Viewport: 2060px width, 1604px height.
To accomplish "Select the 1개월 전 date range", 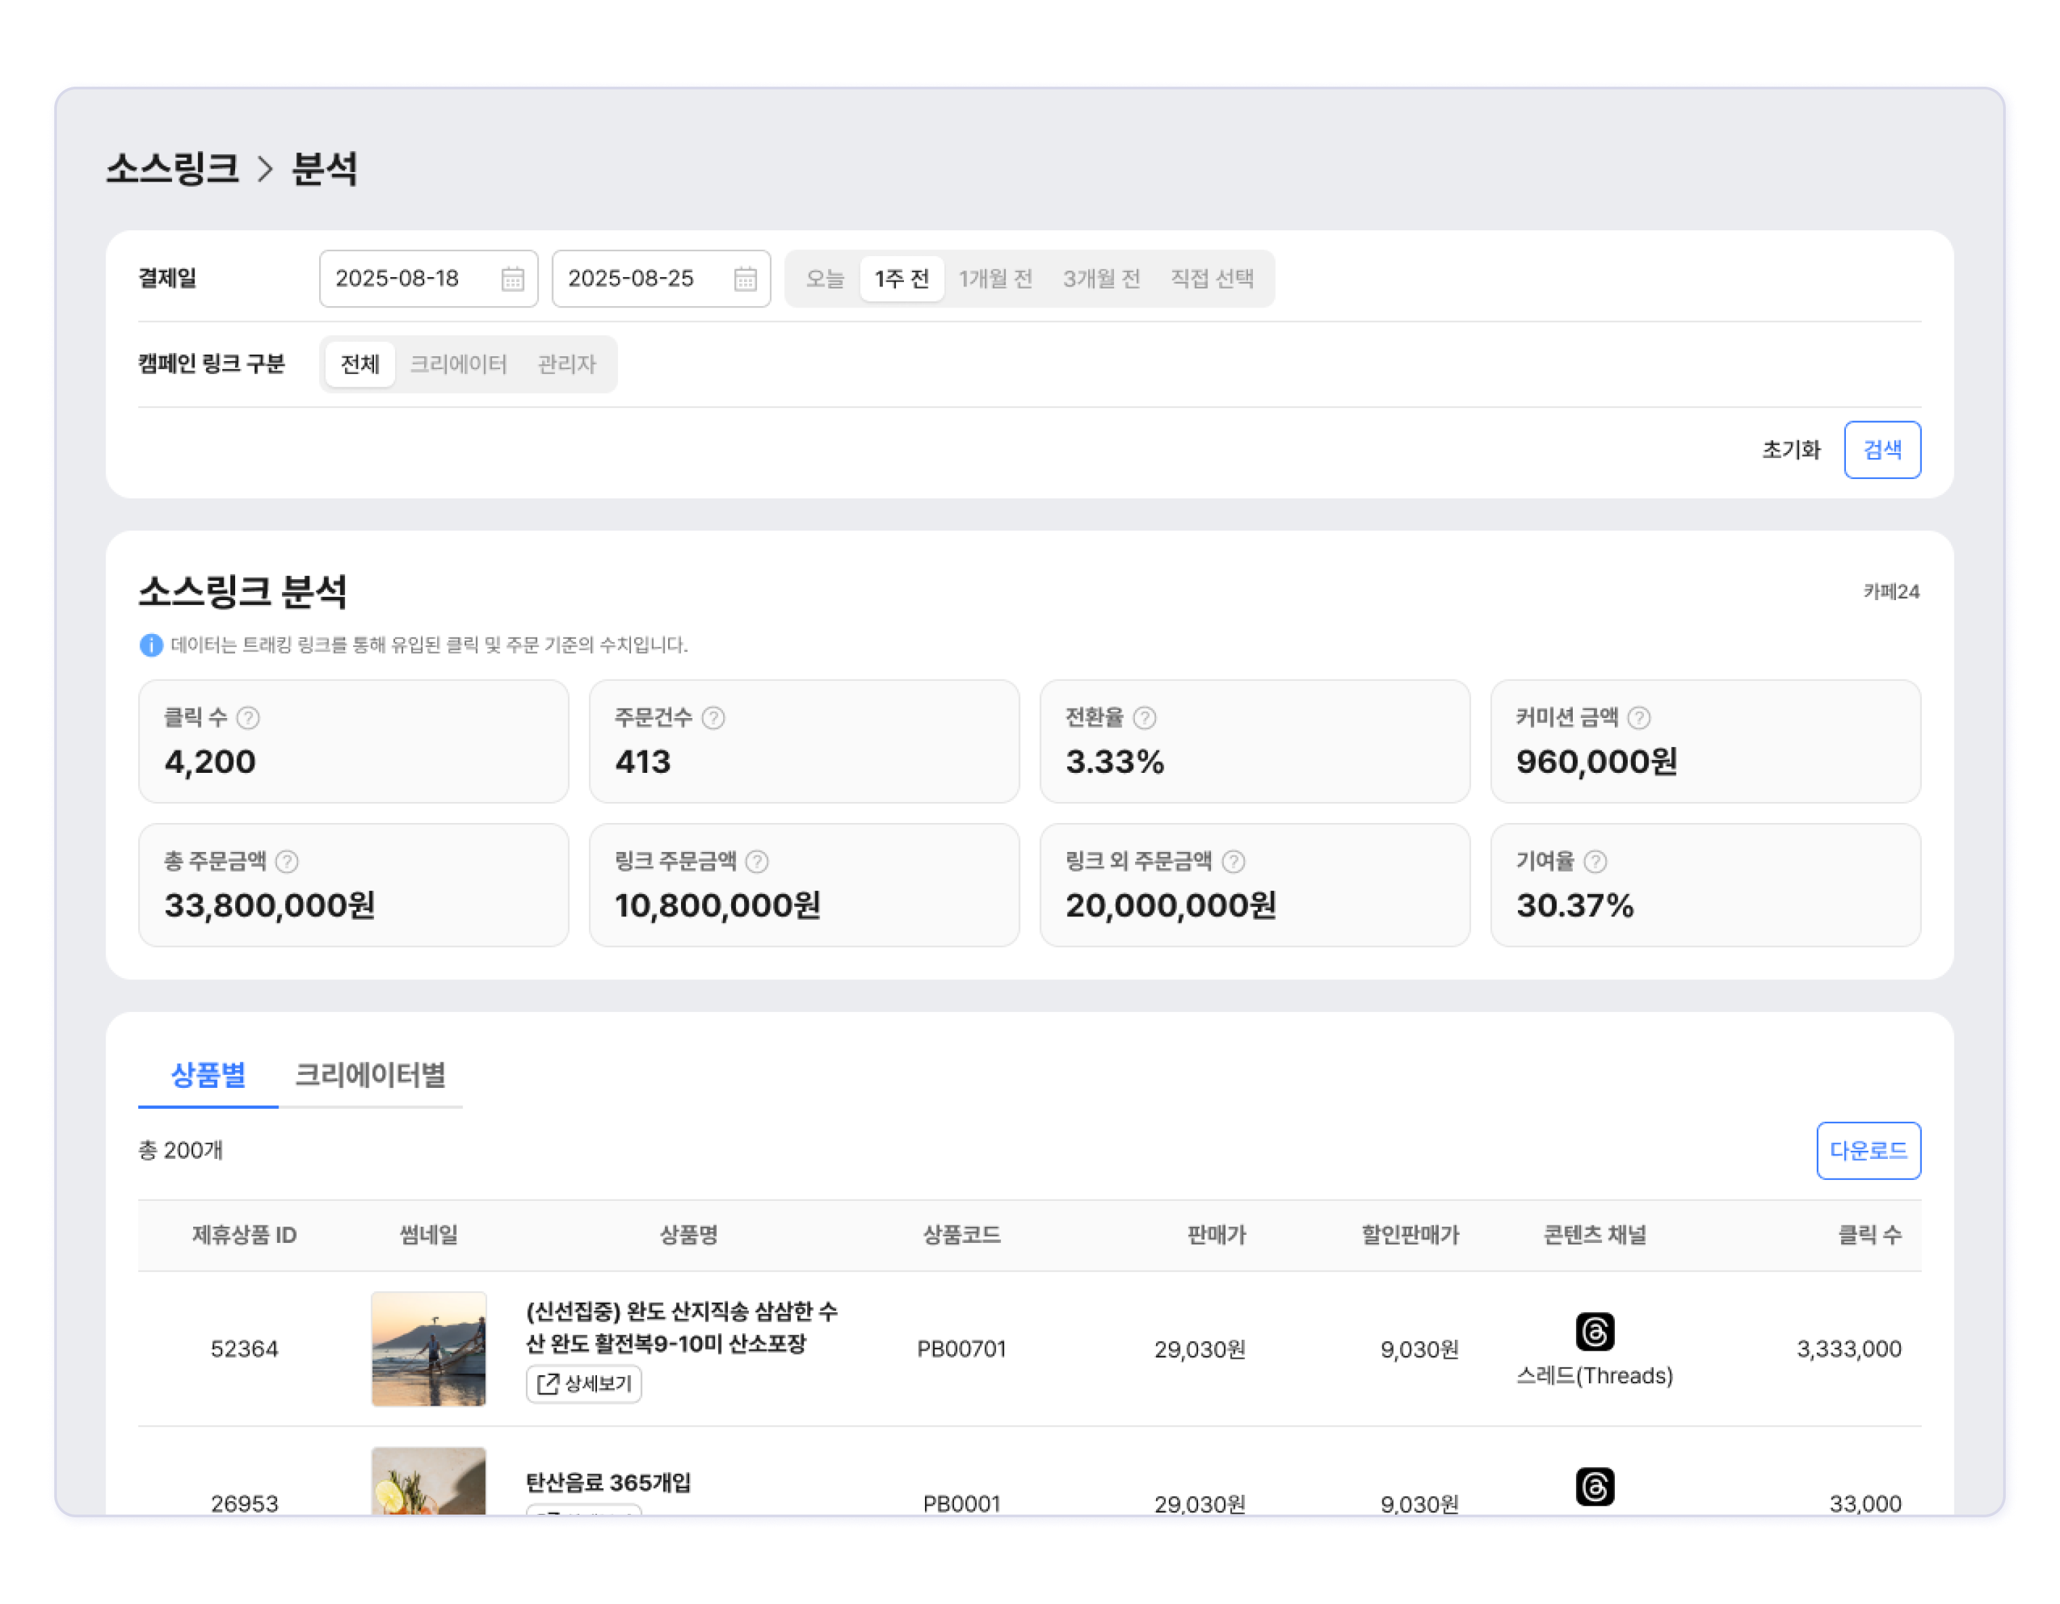I will 995,279.
